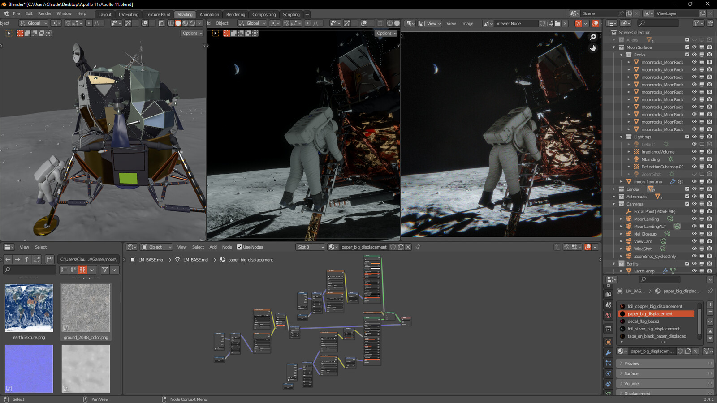Open World properties tab
The width and height of the screenshot is (717, 403).
[608, 315]
